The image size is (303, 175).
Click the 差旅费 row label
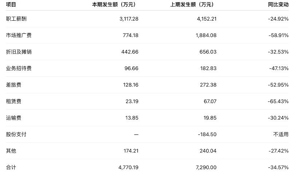[13, 85]
